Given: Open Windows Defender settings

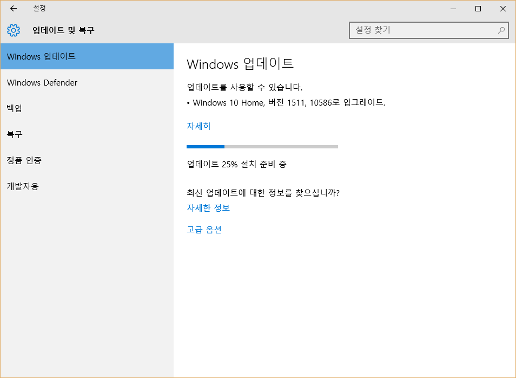Looking at the screenshot, I should [87, 82].
